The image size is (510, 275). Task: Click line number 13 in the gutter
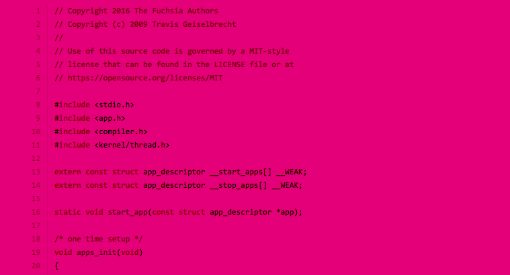(x=36, y=172)
